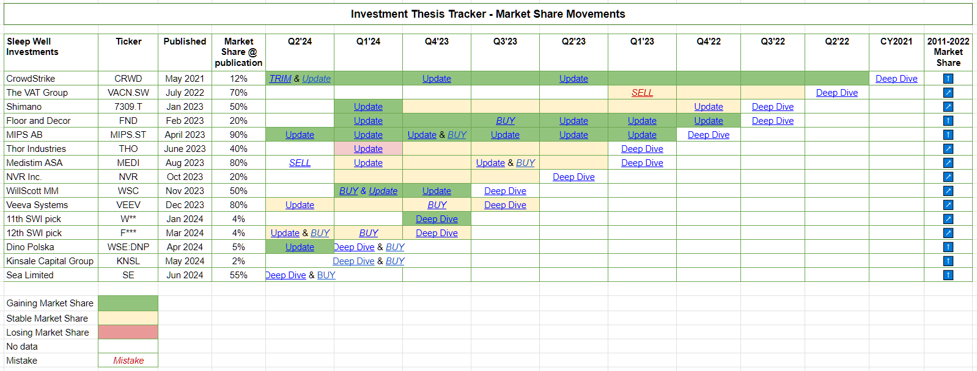Select the Kinsale KNSL ticker cell
Viewport: 977px width, 371px height.
pyautogui.click(x=128, y=261)
